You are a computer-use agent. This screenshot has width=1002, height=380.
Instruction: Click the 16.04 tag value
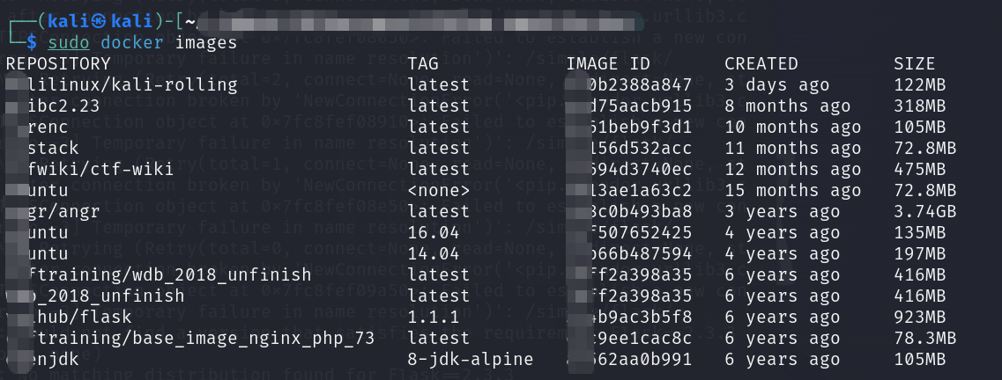pos(434,232)
